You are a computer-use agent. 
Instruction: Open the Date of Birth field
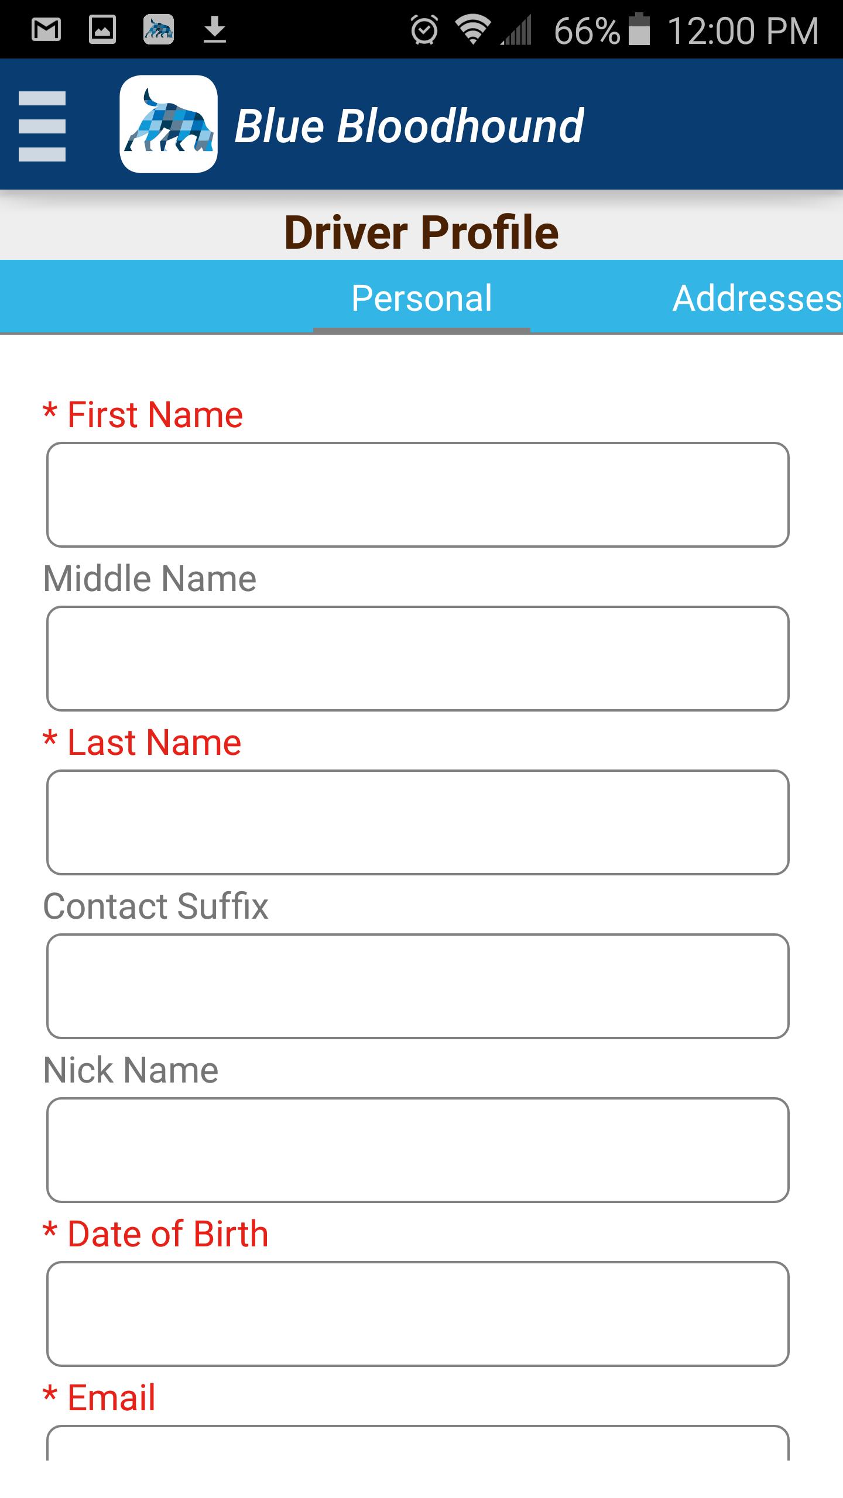(x=418, y=1314)
